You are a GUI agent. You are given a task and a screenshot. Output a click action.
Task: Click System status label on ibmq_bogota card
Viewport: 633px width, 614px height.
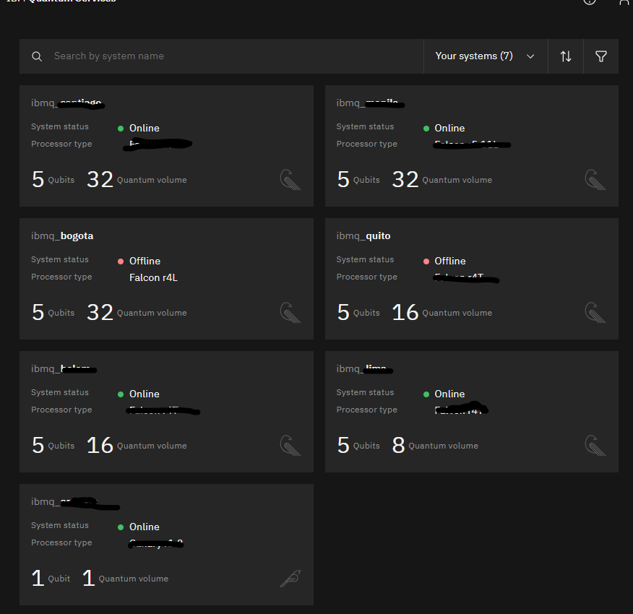pos(60,259)
